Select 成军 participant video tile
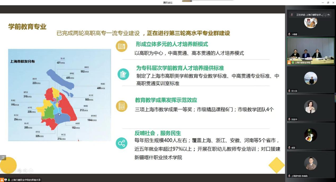This screenshot has width=336, height=182. click(x=310, y=135)
